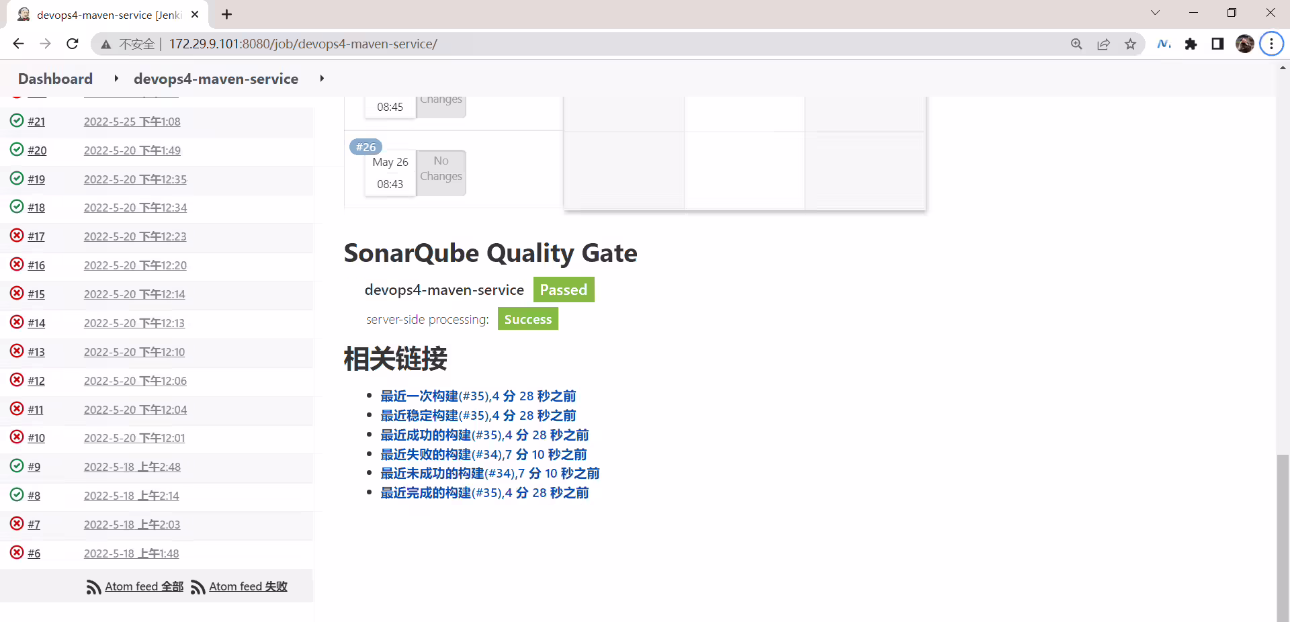Click the RSS icon for Atom feed 全部
The width and height of the screenshot is (1290, 622).
pyautogui.click(x=94, y=587)
